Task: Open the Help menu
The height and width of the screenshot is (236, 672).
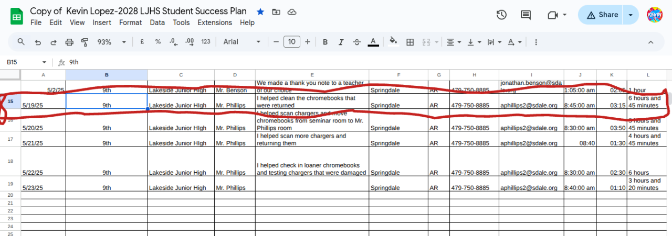Action: [x=247, y=23]
